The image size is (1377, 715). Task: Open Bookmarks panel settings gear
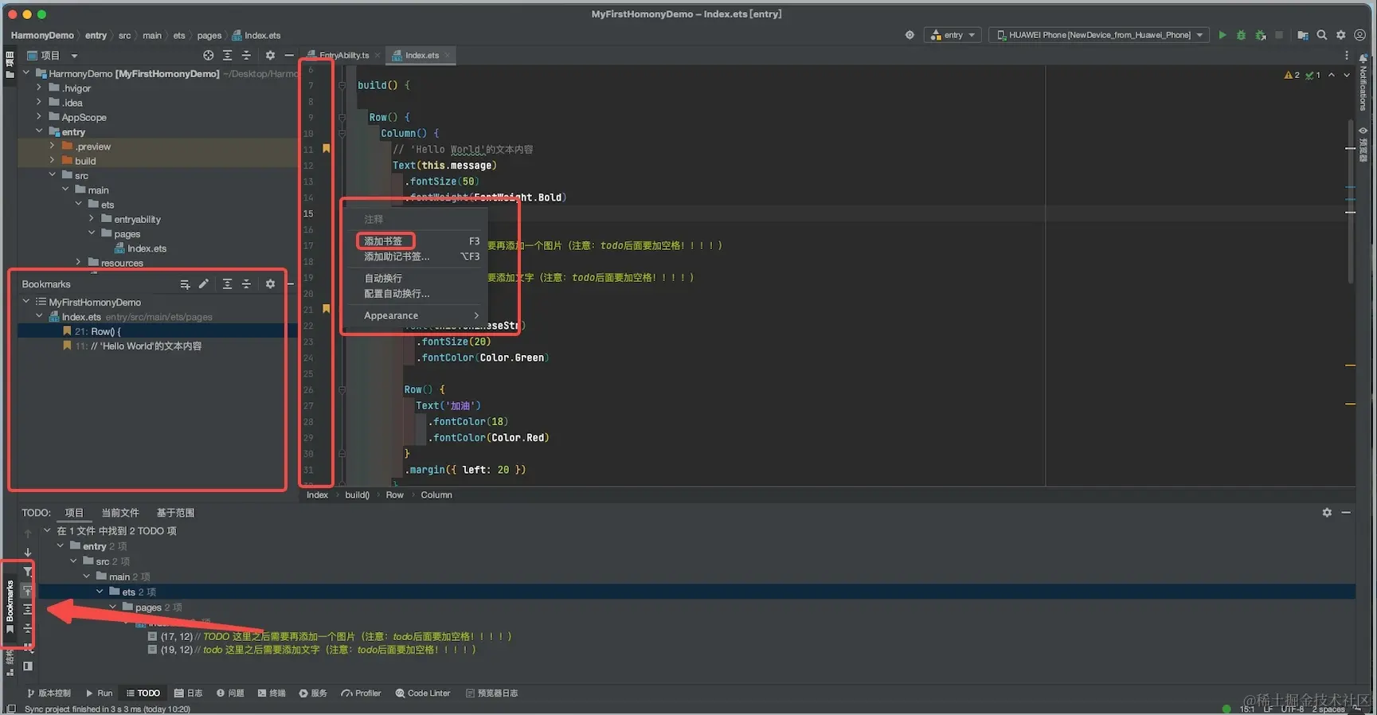click(270, 284)
